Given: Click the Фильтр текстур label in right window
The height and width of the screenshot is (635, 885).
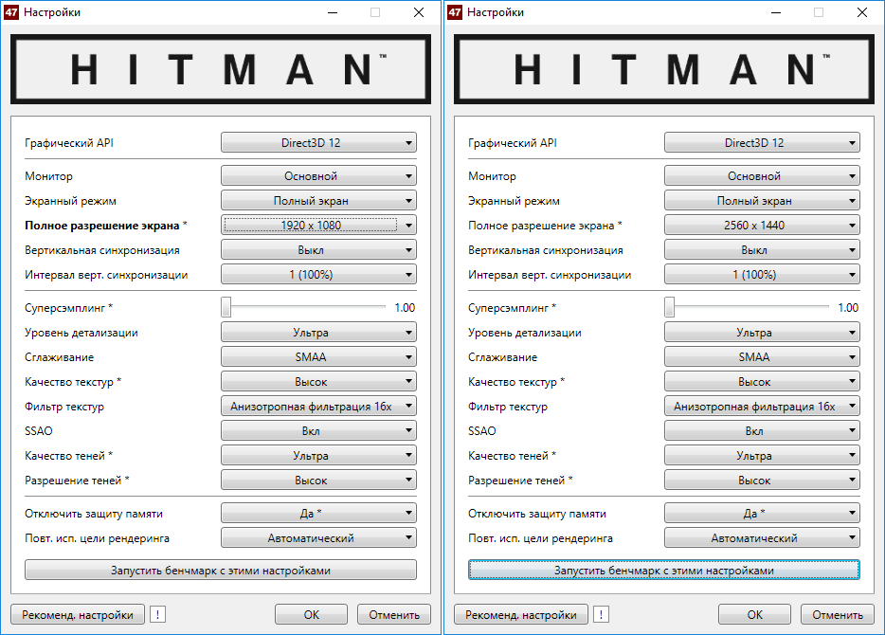Looking at the screenshot, I should click(x=508, y=407).
